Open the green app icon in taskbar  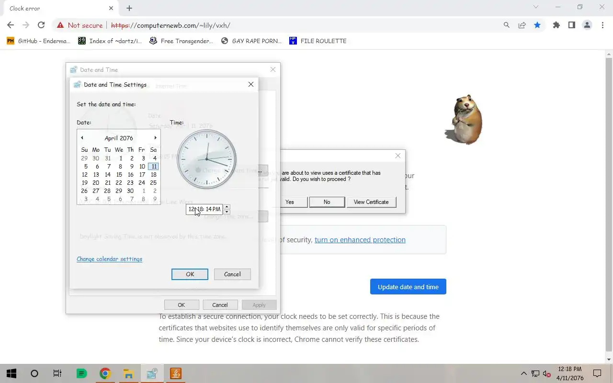click(81, 373)
